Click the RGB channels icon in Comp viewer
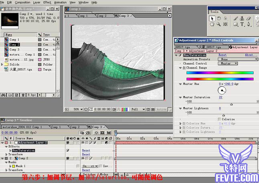This screenshot has height=183, width=259. 125,109
